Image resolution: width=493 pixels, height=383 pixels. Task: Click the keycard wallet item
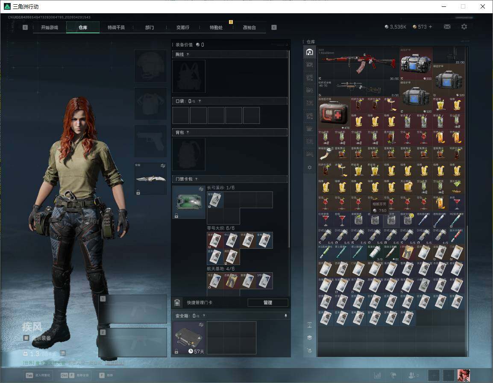tap(189, 202)
